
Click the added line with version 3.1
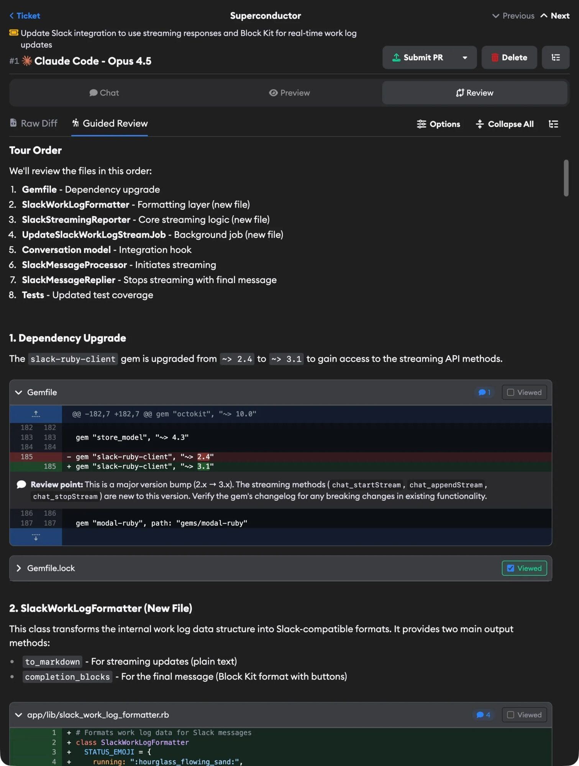280,466
